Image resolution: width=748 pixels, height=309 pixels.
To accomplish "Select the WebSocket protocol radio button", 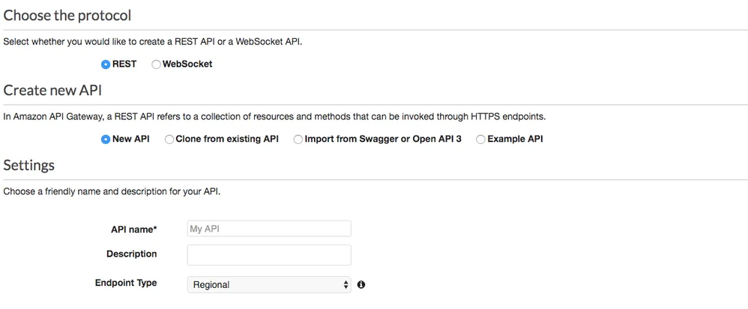I will pos(156,64).
